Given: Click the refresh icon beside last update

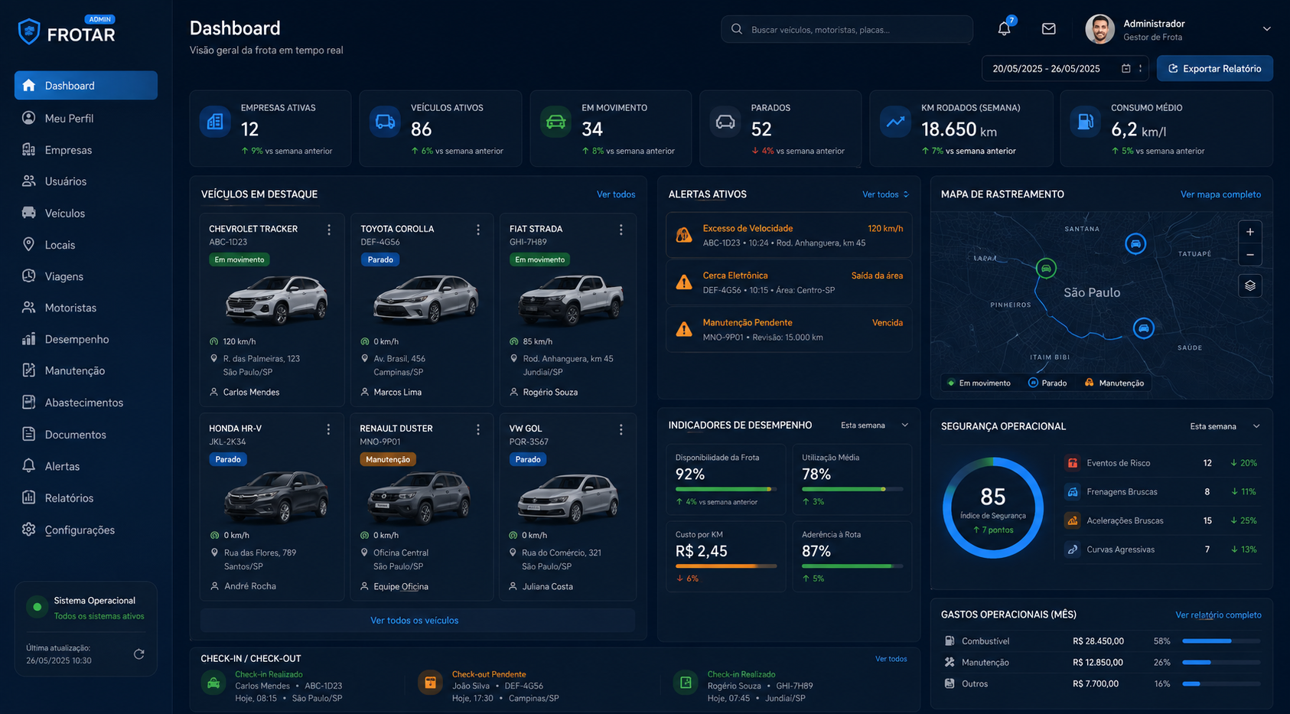Looking at the screenshot, I should click(138, 654).
